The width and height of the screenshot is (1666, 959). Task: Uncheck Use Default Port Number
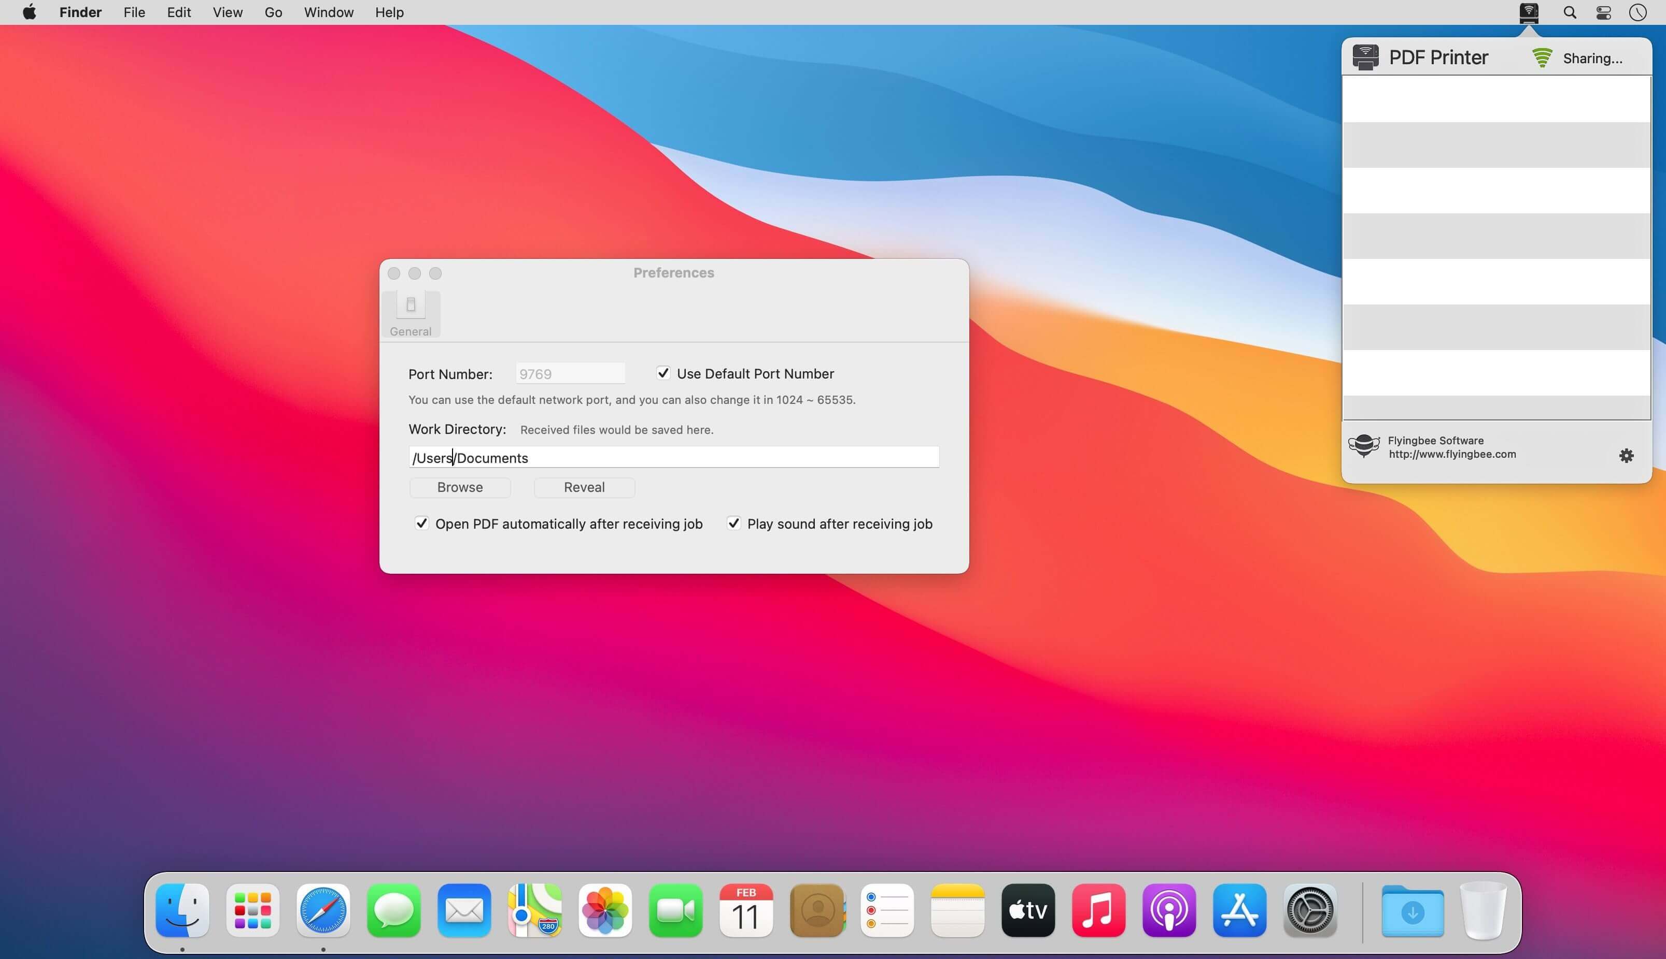click(x=663, y=373)
